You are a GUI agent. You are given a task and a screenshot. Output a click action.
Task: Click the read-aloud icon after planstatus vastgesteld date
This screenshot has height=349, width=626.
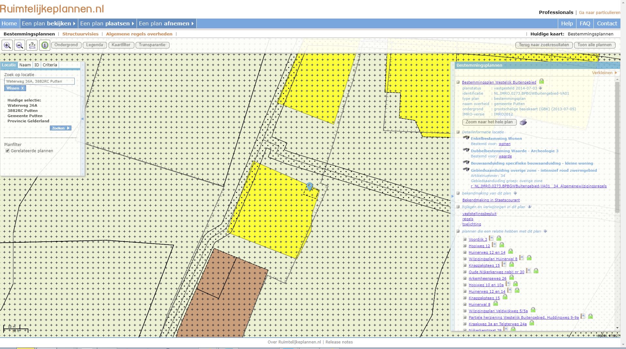(x=540, y=88)
